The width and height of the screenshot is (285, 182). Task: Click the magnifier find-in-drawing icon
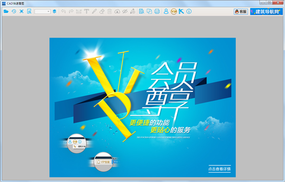click(142, 11)
